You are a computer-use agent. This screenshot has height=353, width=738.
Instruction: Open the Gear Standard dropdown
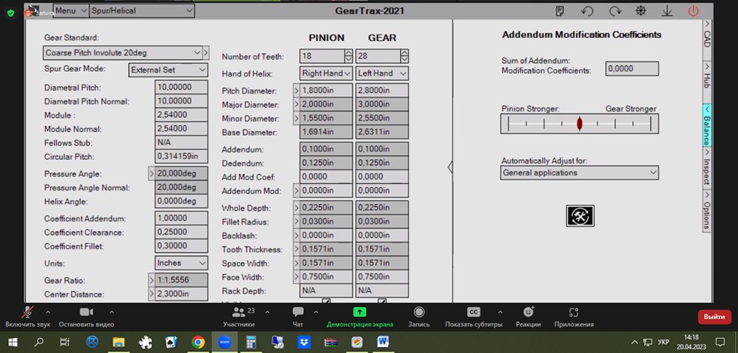tap(122, 53)
